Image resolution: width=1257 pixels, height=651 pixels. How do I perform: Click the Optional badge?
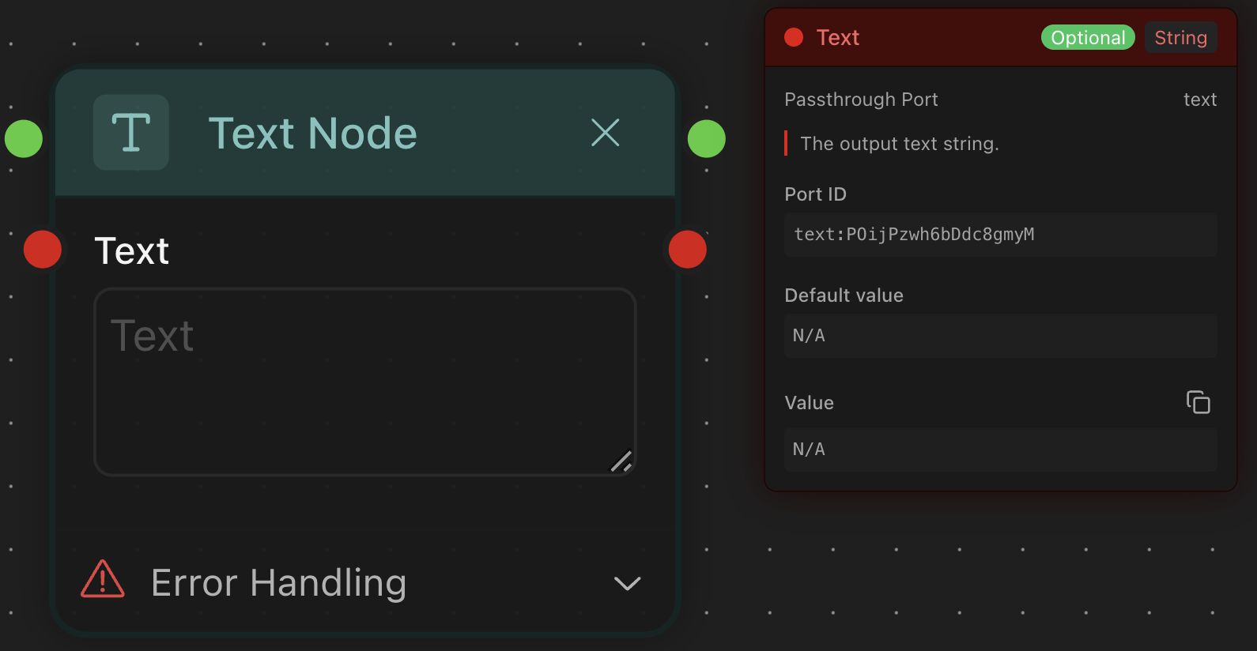coord(1088,37)
